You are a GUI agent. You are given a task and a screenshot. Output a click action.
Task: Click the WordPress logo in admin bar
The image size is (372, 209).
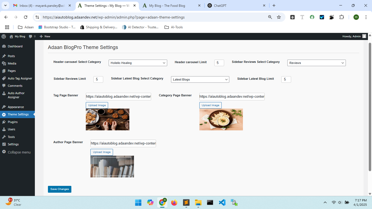coord(4,36)
